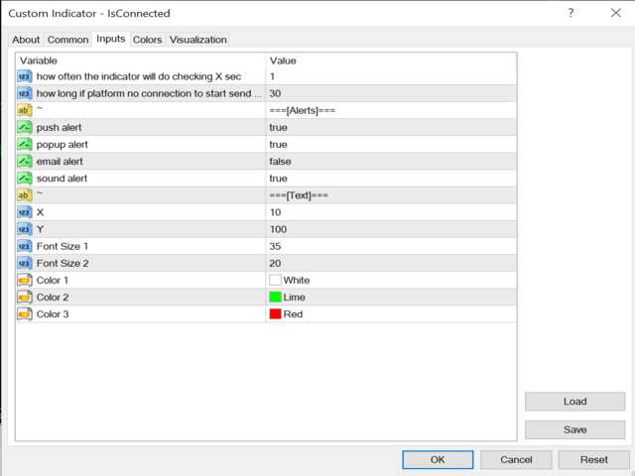Open the Visualization tab
The width and height of the screenshot is (635, 476).
click(197, 40)
